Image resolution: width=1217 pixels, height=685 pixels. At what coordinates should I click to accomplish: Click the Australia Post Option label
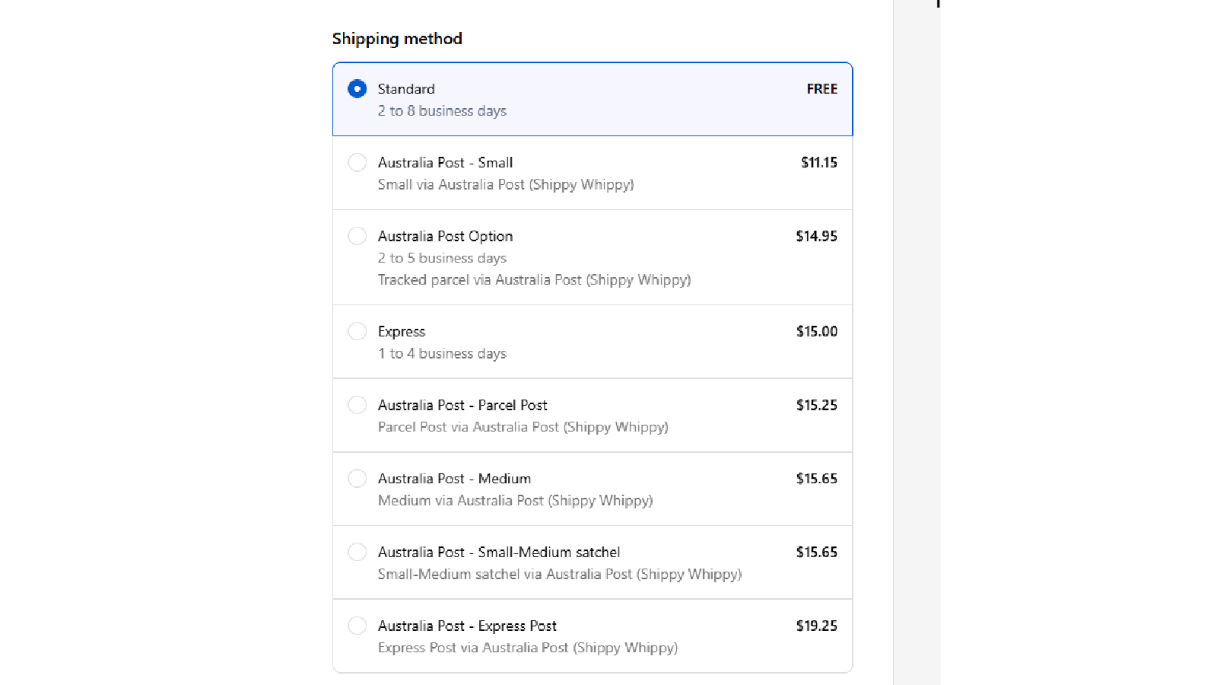[x=445, y=236]
